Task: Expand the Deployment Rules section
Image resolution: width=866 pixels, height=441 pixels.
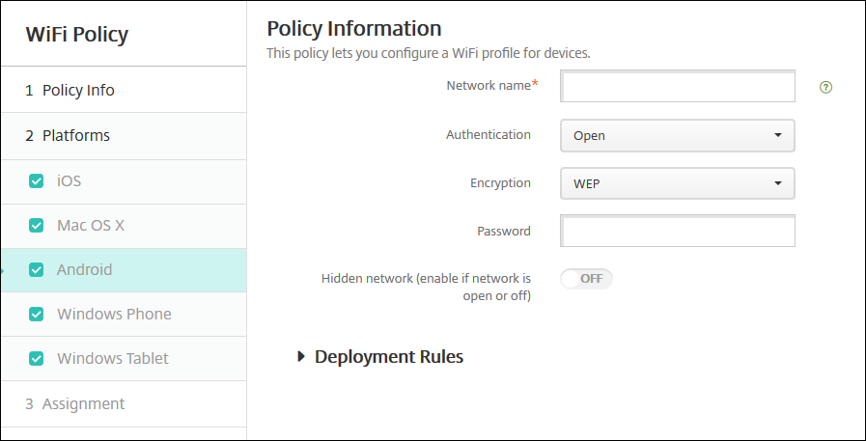Action: (x=388, y=356)
